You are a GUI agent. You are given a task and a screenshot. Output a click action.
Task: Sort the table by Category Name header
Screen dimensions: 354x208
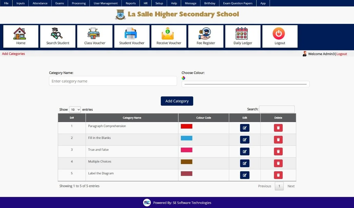(132, 118)
